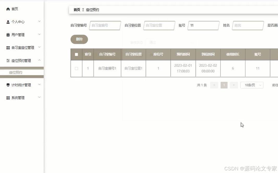
Task: Click the 自习室编号 column header
Action: [x=107, y=54]
